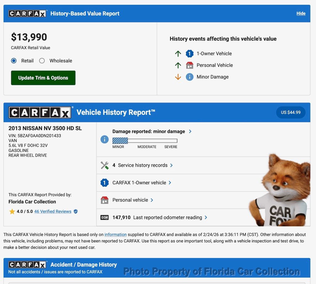Click the Car Fox mascot image
This screenshot has height=284, width=316.
(281, 192)
